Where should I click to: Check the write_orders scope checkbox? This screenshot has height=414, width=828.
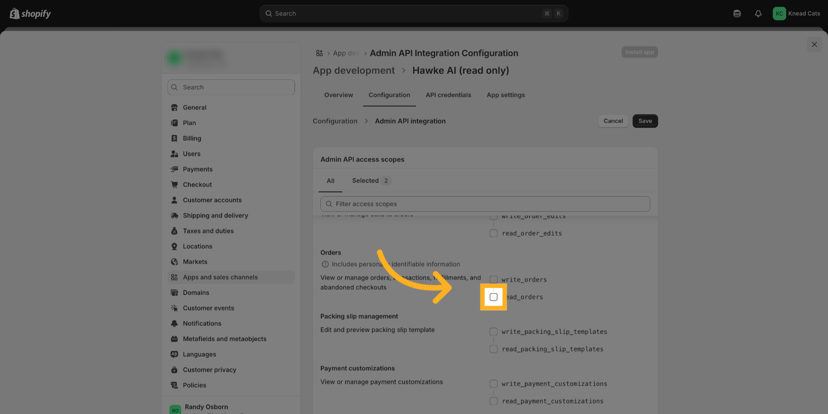493,280
